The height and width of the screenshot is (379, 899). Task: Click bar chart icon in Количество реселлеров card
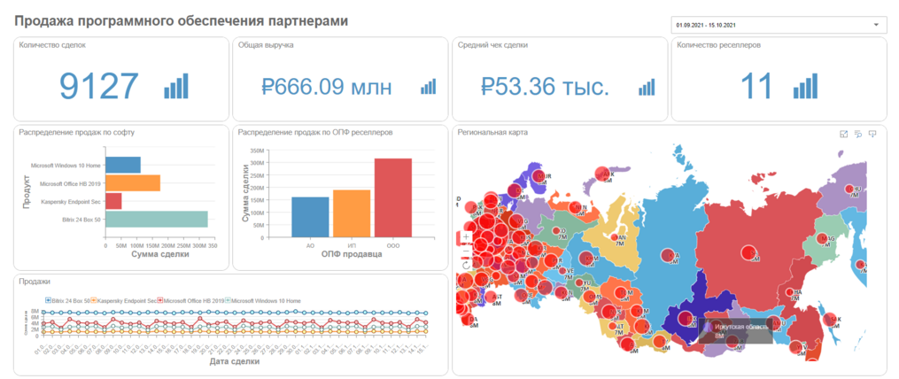[807, 86]
